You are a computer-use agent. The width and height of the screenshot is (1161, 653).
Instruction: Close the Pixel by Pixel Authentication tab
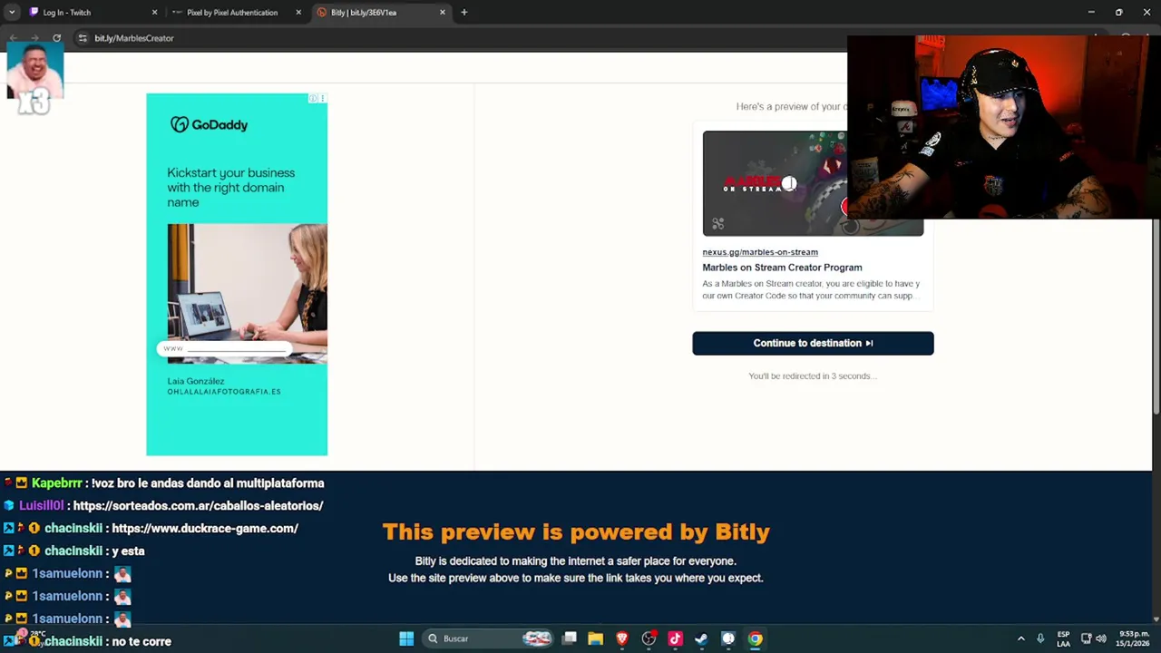point(298,13)
